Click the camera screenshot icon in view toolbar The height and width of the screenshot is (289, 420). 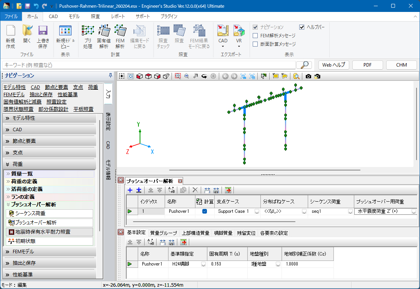308,76
